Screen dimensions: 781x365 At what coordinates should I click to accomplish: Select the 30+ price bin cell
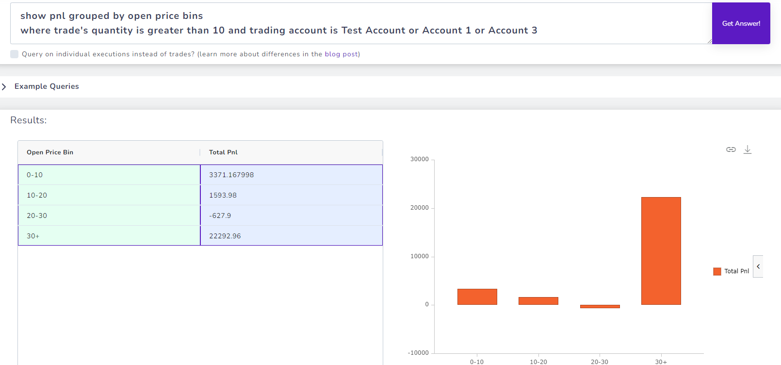click(x=109, y=236)
